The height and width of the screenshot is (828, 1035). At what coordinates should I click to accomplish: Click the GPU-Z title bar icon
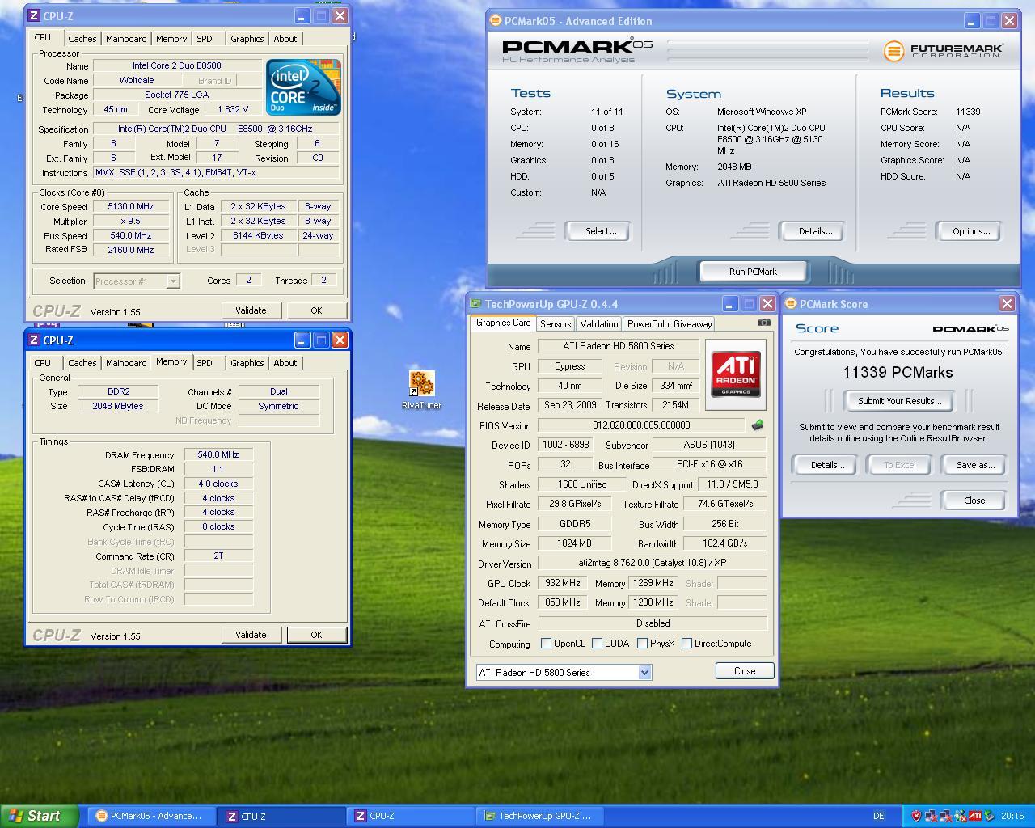pos(475,304)
